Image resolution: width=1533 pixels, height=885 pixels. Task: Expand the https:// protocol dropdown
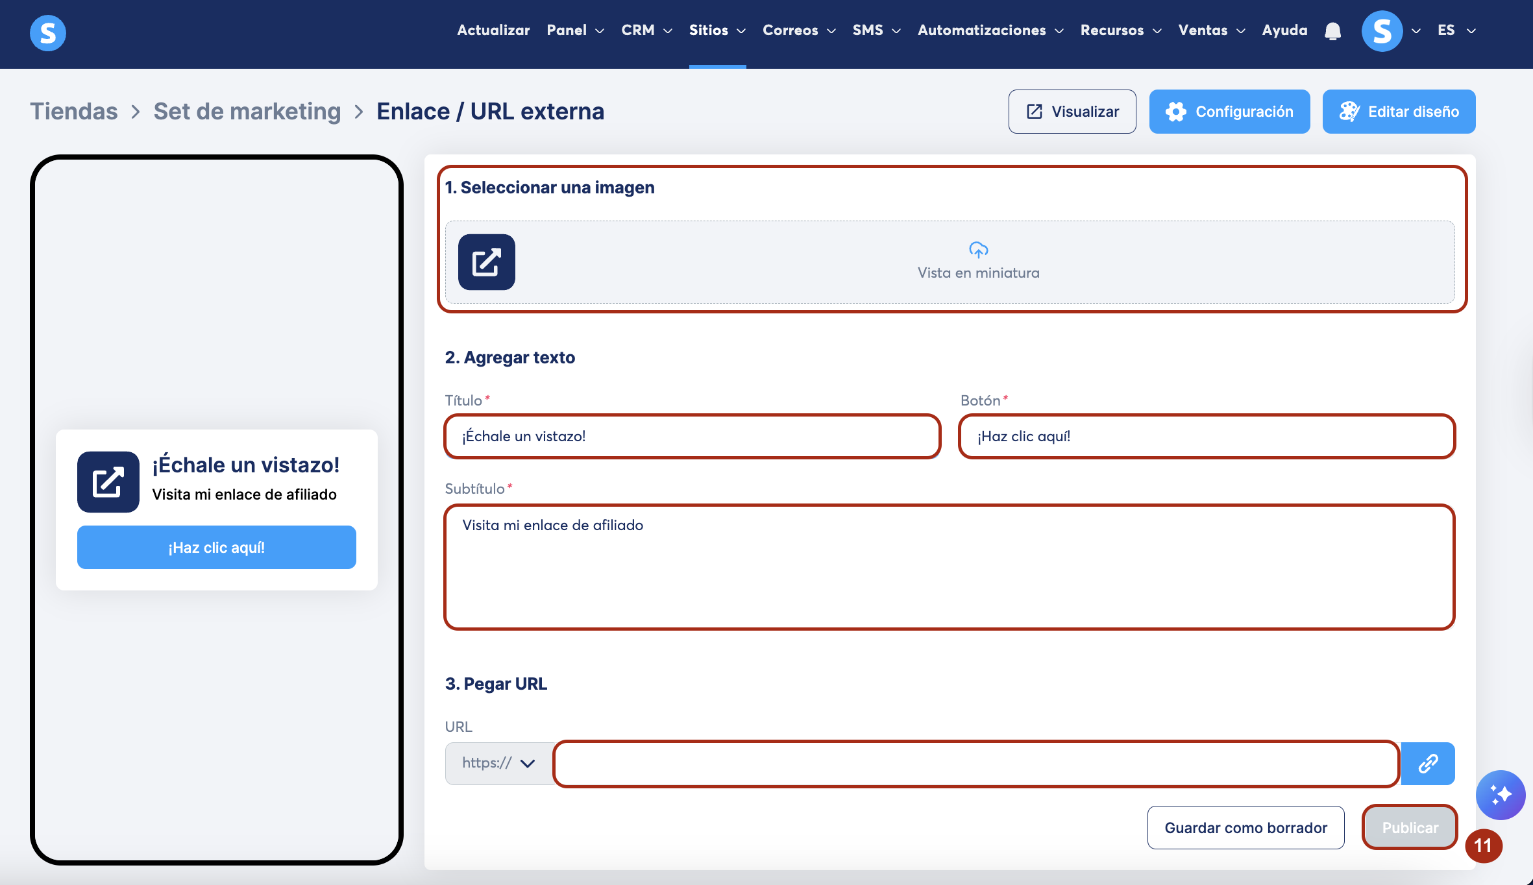[499, 763]
